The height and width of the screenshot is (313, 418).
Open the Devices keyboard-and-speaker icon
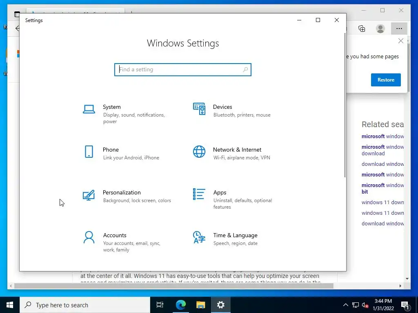(x=199, y=108)
